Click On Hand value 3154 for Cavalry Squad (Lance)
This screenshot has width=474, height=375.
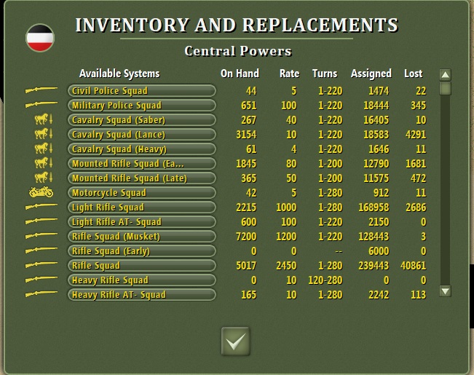(246, 134)
